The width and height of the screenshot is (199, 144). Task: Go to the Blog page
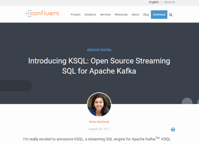coord(146,14)
